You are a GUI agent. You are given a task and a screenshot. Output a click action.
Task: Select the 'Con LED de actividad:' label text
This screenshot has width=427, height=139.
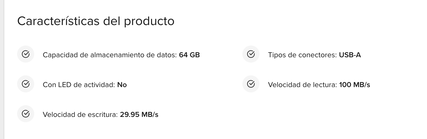(x=79, y=85)
